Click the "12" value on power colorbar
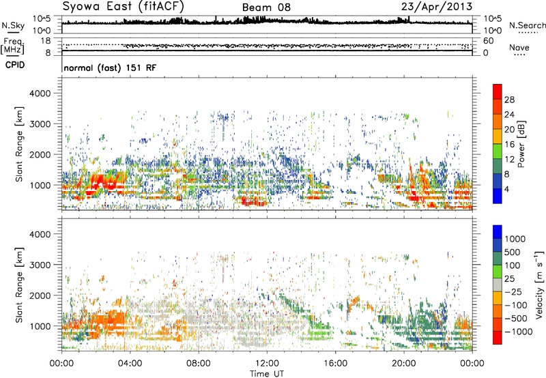This screenshot has height=378, width=546. coord(509,160)
